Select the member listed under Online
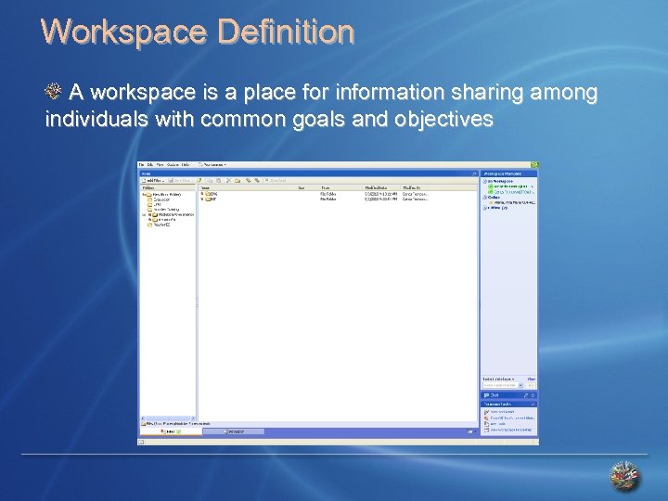668x501 pixels. click(x=512, y=203)
